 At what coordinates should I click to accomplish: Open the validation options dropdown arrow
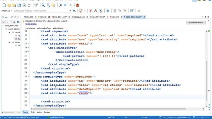point(85,11)
